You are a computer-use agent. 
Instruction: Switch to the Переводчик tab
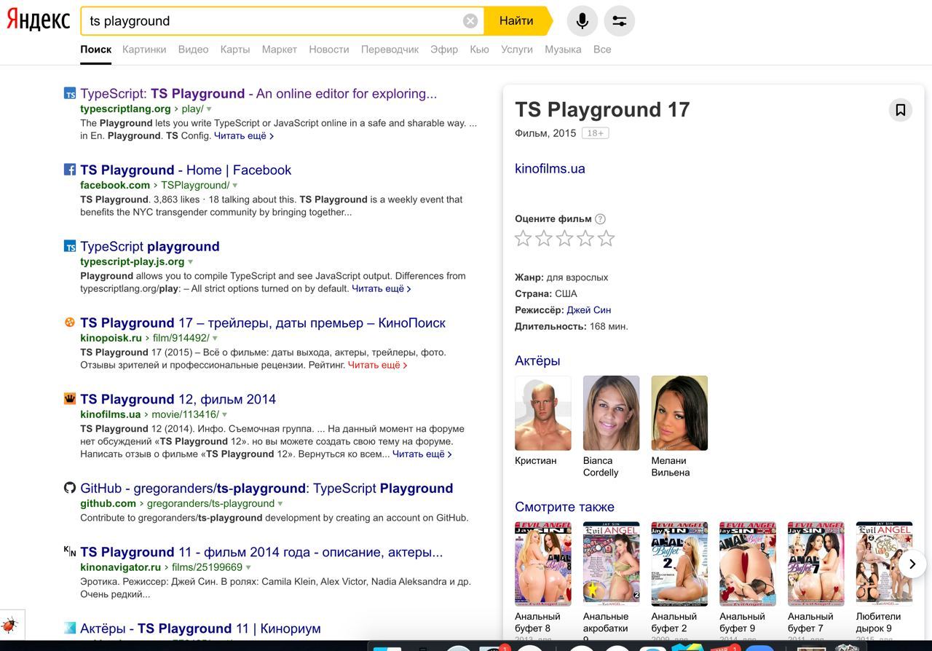(390, 50)
